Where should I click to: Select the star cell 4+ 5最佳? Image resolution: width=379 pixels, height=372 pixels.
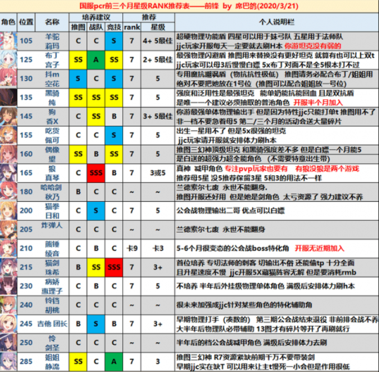[158, 40]
